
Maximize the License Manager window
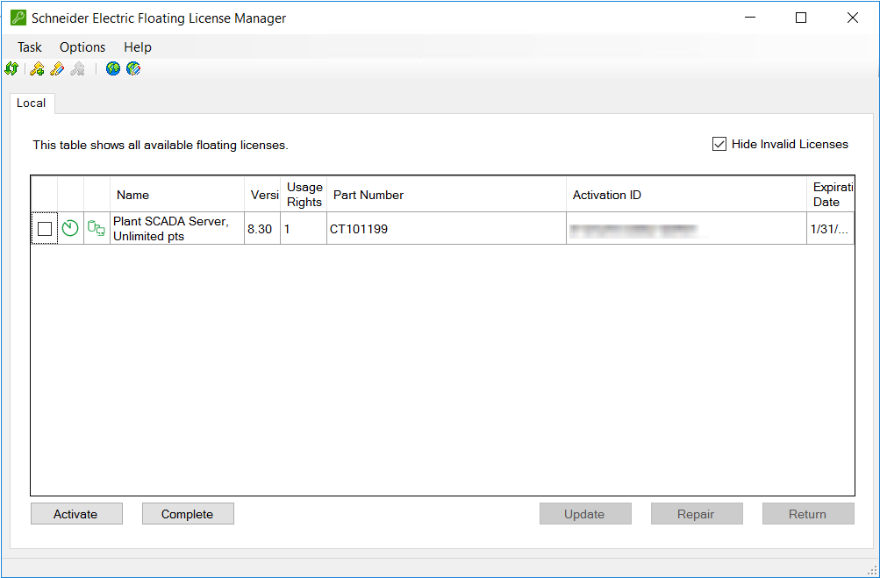pos(801,18)
